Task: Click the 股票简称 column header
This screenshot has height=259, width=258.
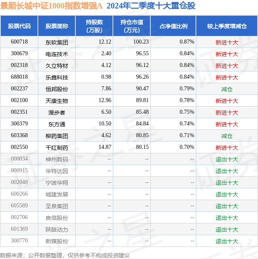Action: click(x=57, y=26)
